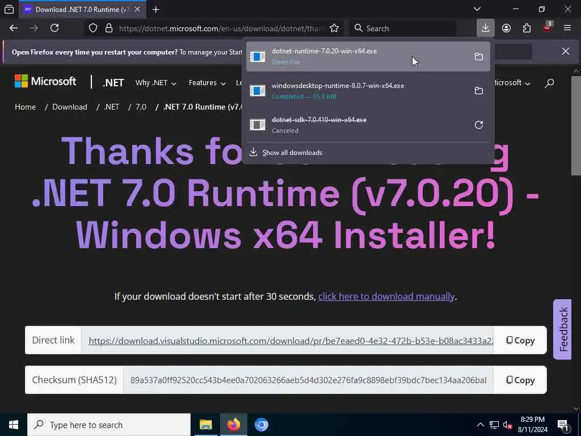Image resolution: width=581 pixels, height=436 pixels.
Task: Show the tracking protection shield info
Action: tap(93, 28)
